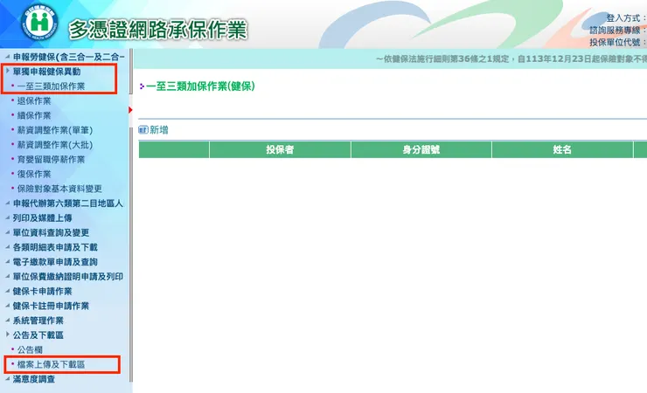Image resolution: width=647 pixels, height=393 pixels.
Task: Expand 單位資料查詢及變更 menu
Action: pos(51,233)
